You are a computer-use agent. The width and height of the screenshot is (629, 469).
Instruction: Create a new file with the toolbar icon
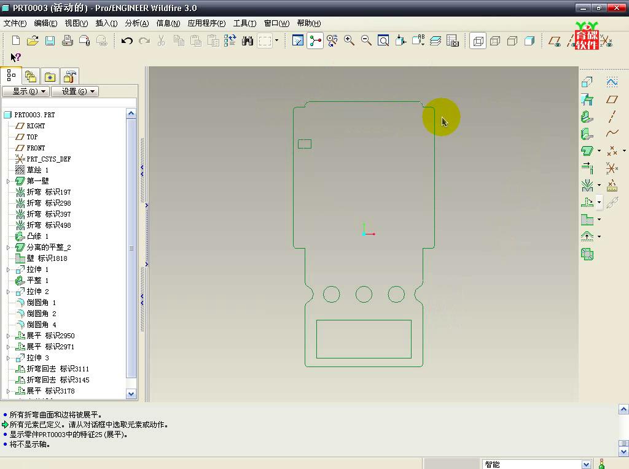tap(15, 41)
